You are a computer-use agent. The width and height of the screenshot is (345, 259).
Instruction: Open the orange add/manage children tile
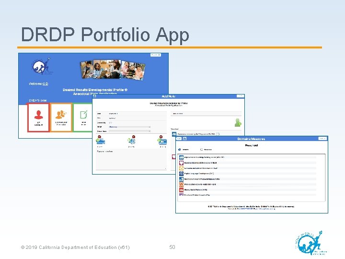click(61, 118)
